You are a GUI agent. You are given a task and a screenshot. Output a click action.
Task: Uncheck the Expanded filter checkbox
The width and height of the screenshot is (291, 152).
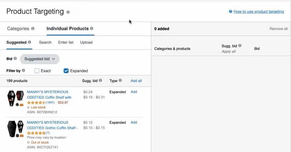(x=66, y=71)
